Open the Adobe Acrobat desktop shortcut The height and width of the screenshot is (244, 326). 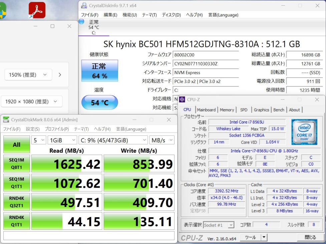click(x=37, y=10)
